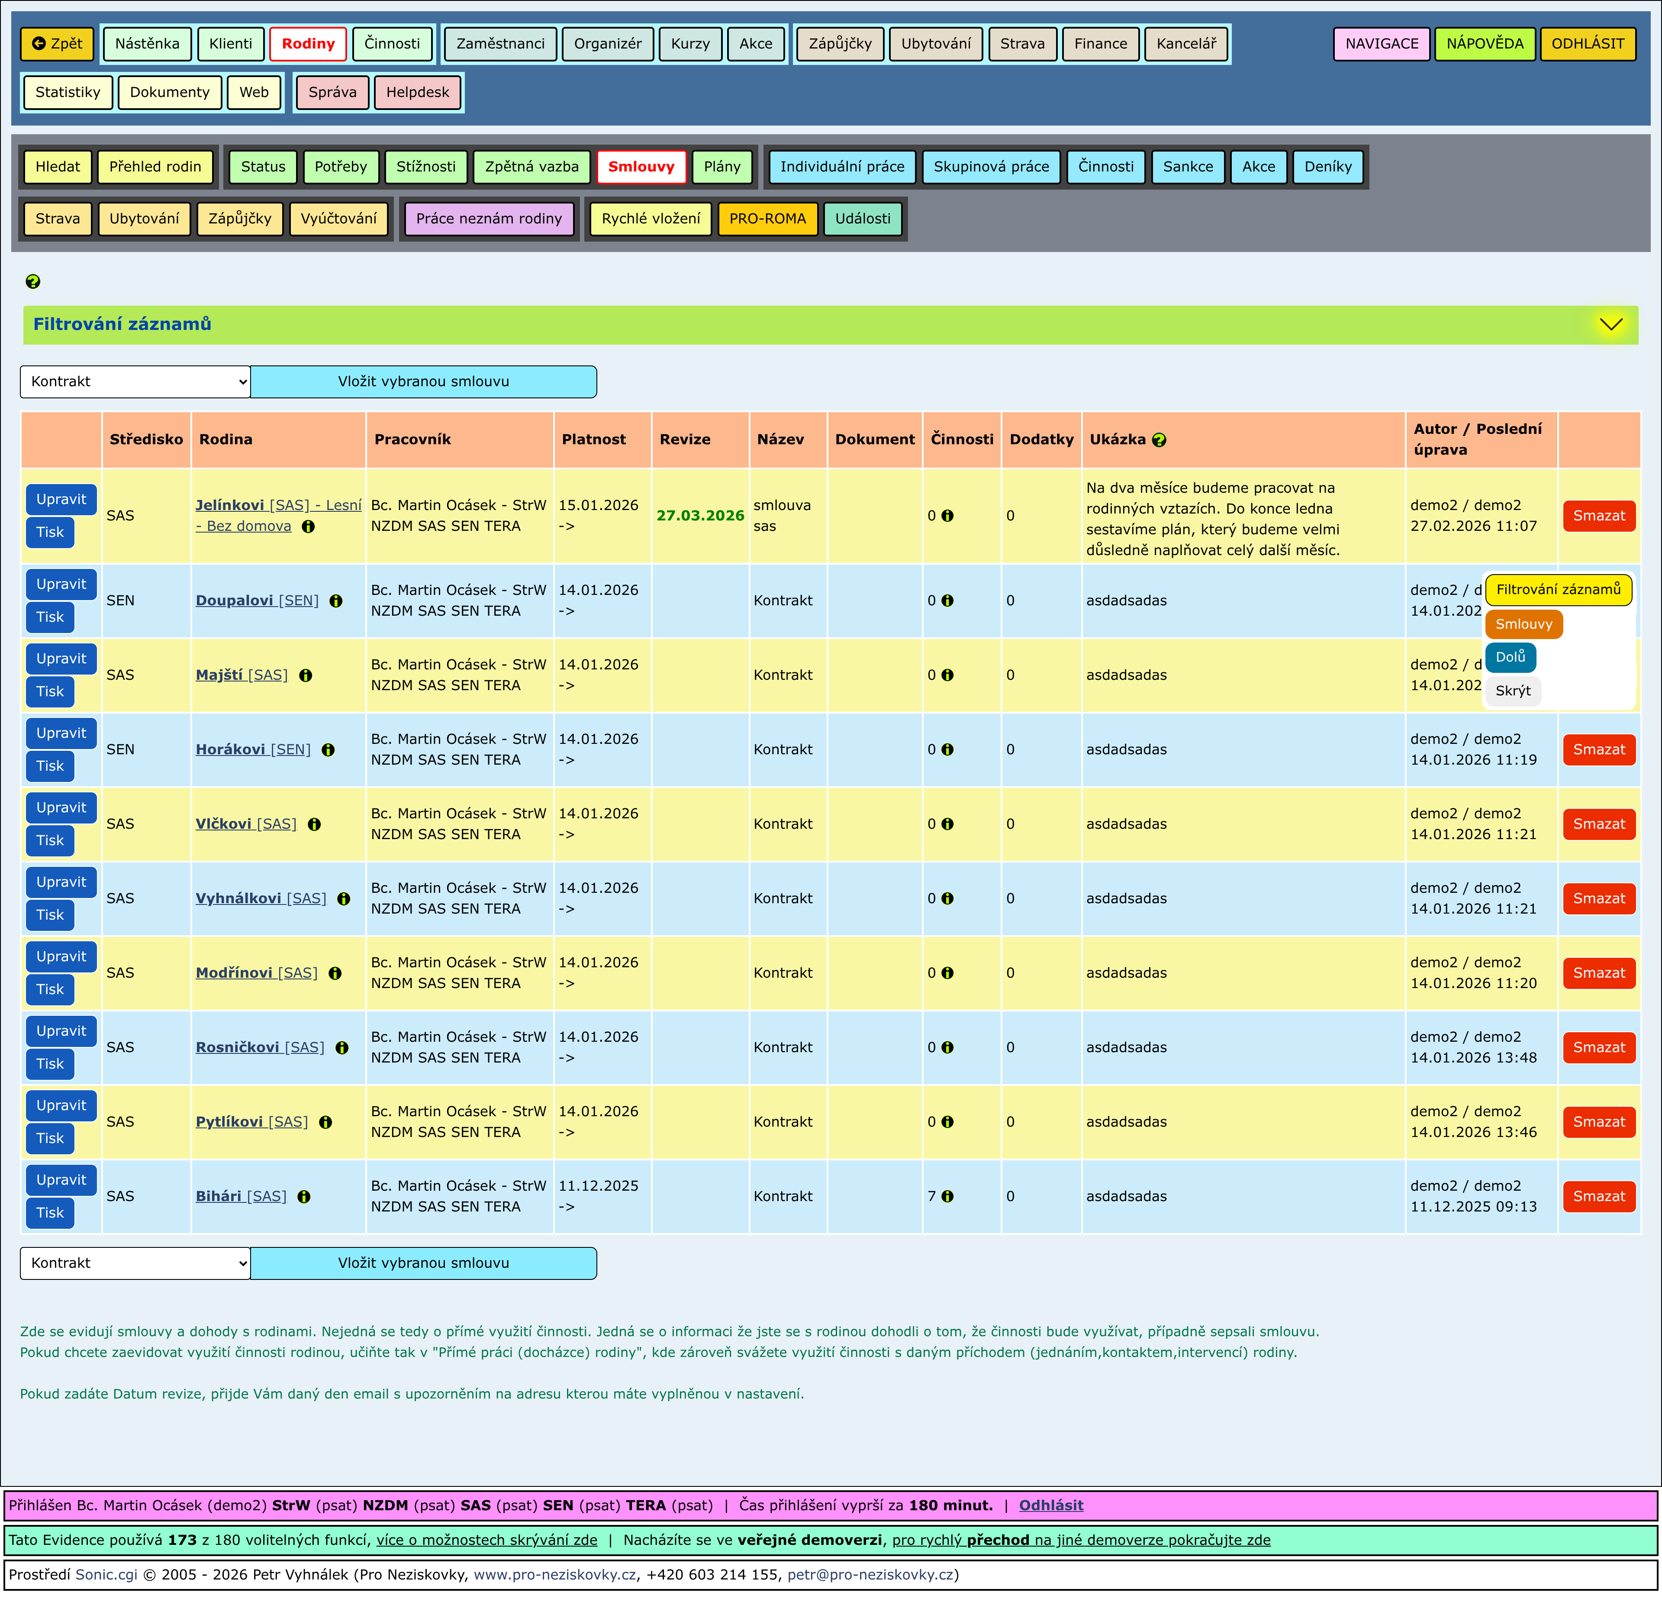Click Smazat for the Vlčkovi contract
The height and width of the screenshot is (1615, 1662).
point(1598,824)
